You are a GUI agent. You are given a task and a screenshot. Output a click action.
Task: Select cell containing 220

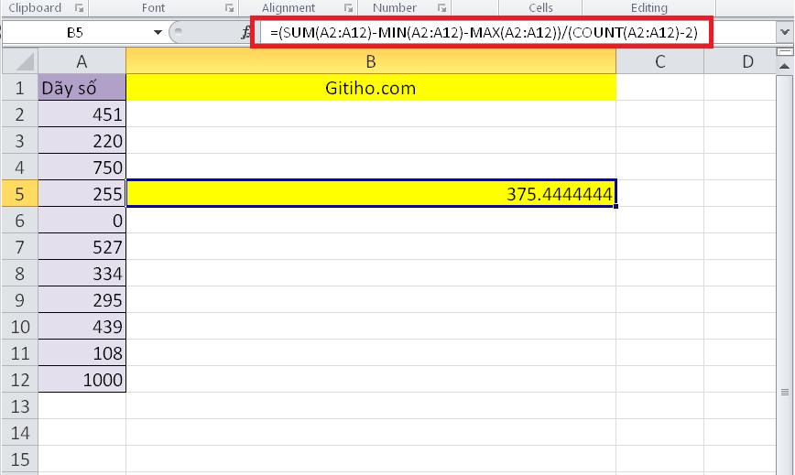[x=82, y=140]
